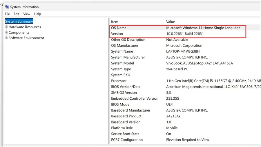Select the OS Manufacturer row label
This screenshot has width=261, height=147.
[125, 46]
